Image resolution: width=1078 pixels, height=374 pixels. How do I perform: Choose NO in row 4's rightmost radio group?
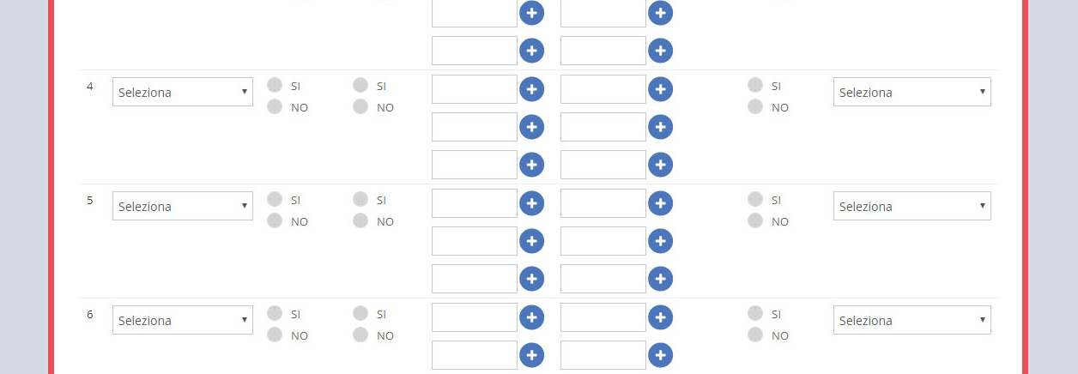click(x=755, y=106)
